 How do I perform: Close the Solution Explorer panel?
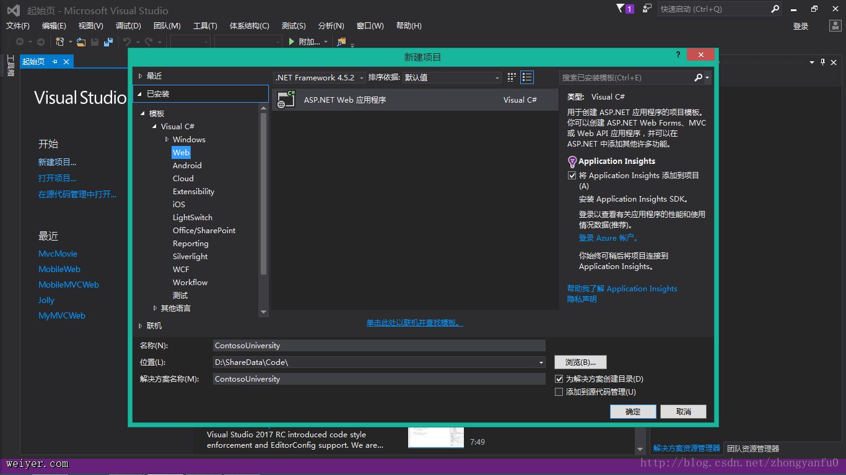point(834,62)
